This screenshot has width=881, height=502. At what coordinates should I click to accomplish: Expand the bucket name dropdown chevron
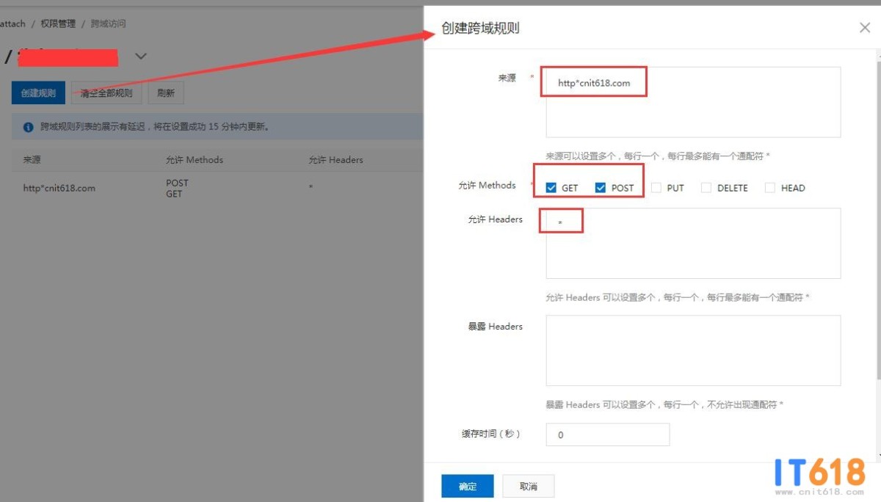pos(141,57)
